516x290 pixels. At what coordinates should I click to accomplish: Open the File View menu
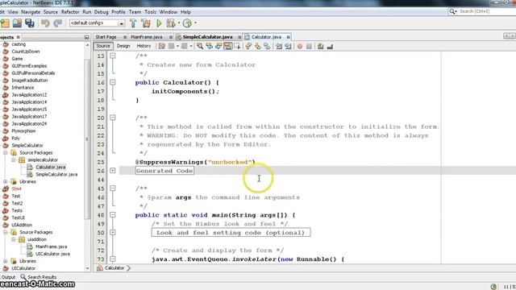point(13,12)
